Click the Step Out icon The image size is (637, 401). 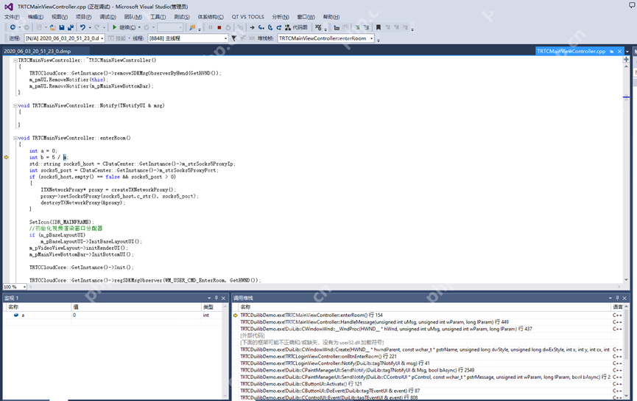[279, 27]
